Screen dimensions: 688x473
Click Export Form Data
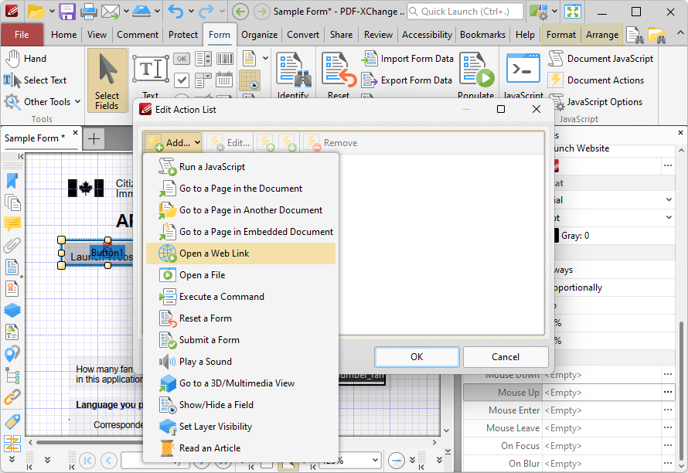pos(407,80)
